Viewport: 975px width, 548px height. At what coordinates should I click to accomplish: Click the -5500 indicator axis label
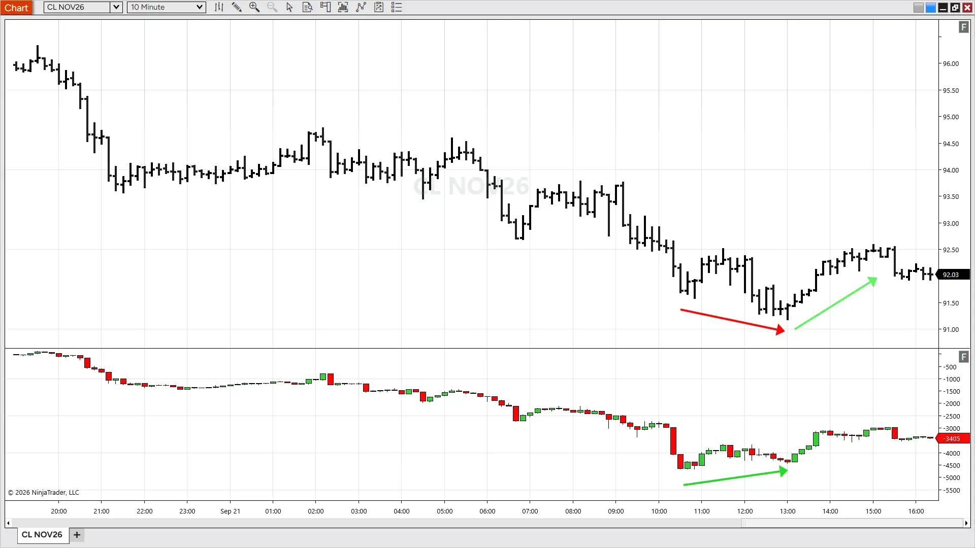951,490
